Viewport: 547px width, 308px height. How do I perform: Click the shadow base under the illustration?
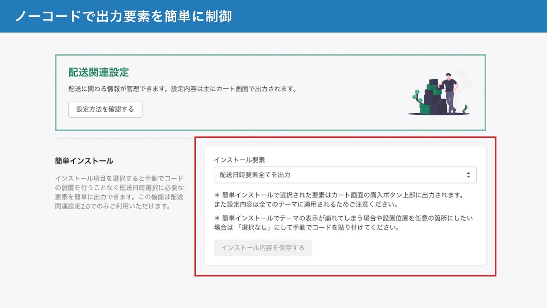[438, 113]
